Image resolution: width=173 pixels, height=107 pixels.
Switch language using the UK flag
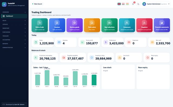point(119,4)
